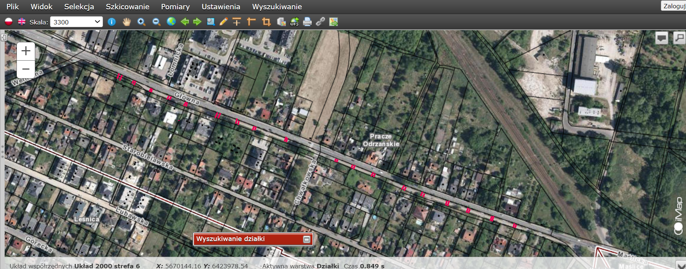Click the WFS layer add icon
This screenshot has height=269, width=686.
[x=295, y=22]
